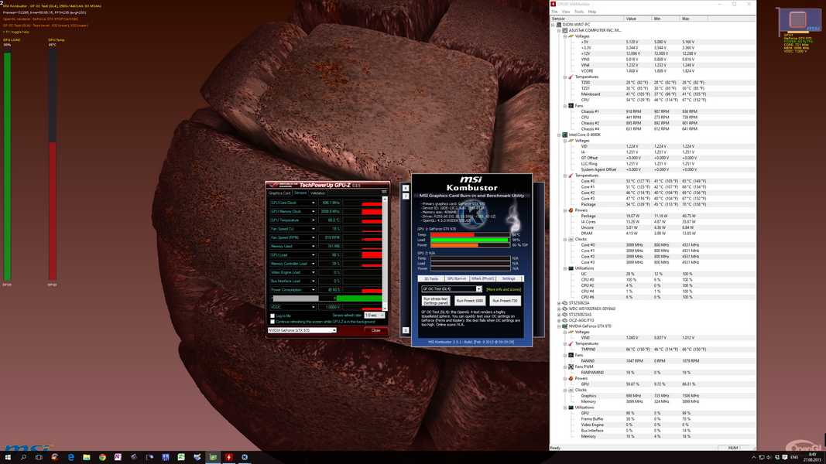Open GPU Load sensor dropdown
The image size is (826, 464).
point(313,254)
